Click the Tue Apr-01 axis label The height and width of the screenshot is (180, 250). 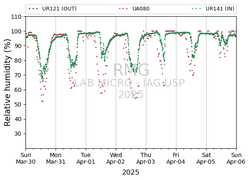[86, 158]
